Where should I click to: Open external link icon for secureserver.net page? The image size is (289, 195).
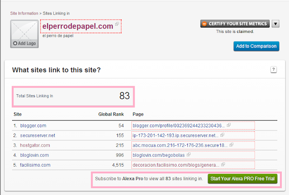point(222,135)
